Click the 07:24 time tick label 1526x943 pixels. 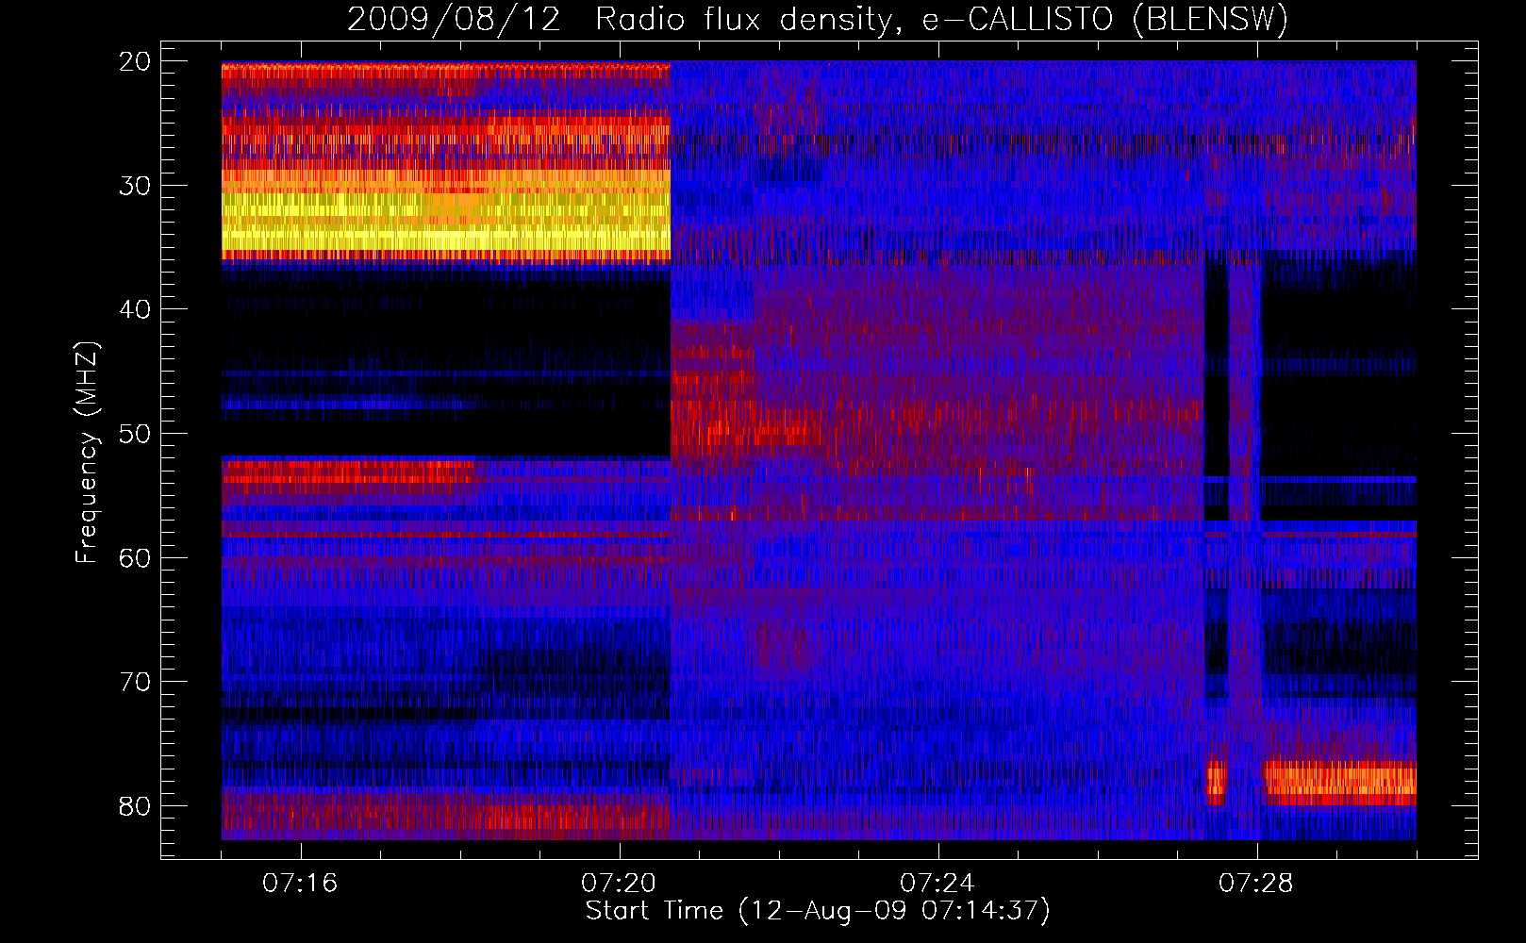pyautogui.click(x=937, y=884)
